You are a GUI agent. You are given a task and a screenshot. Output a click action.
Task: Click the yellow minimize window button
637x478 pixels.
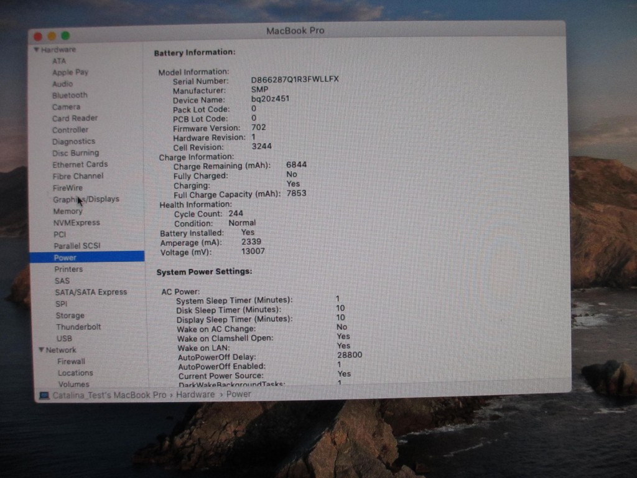click(52, 36)
